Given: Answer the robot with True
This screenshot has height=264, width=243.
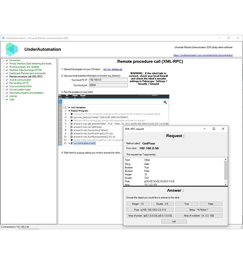Looking at the screenshot, I should click(x=187, y=204).
